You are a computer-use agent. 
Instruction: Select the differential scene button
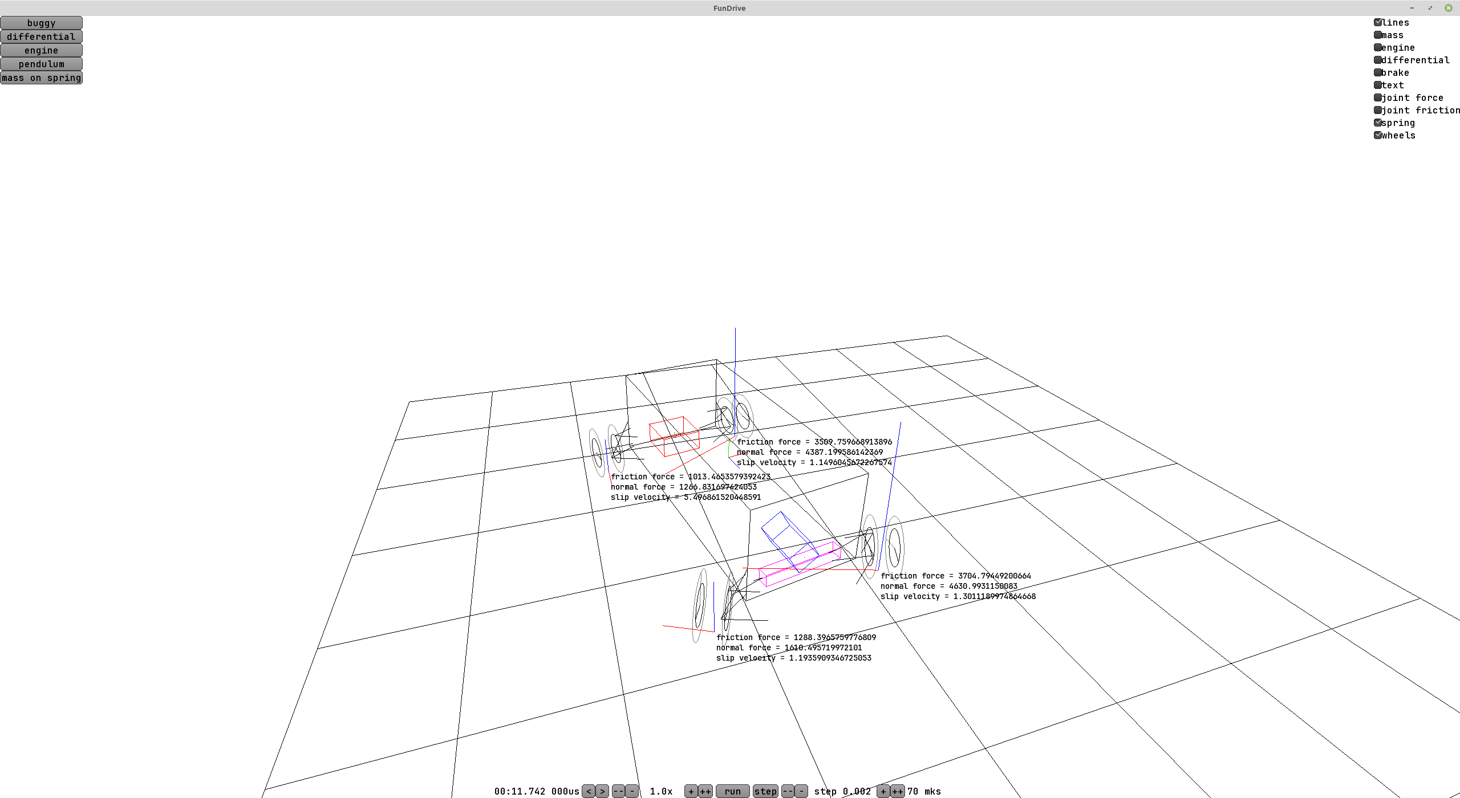pyautogui.click(x=41, y=36)
